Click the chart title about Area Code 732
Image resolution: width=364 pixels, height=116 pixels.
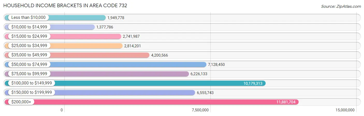click(65, 5)
